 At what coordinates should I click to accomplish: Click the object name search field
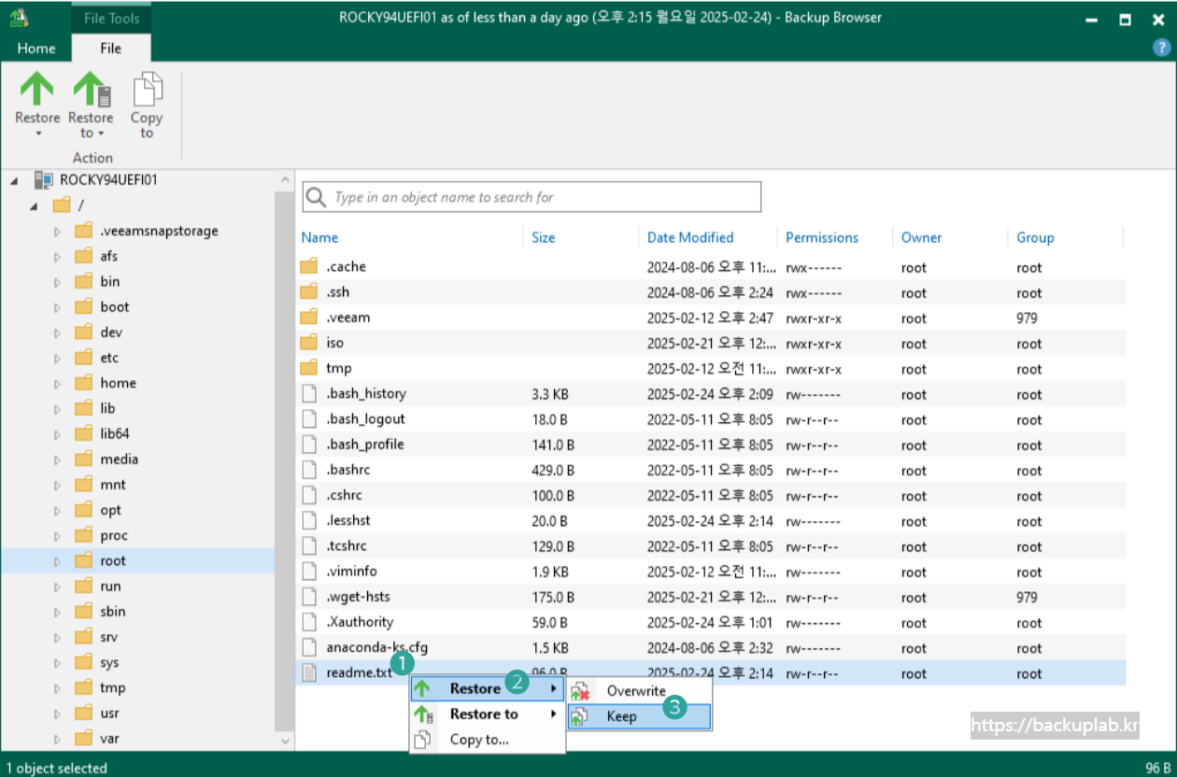532,197
